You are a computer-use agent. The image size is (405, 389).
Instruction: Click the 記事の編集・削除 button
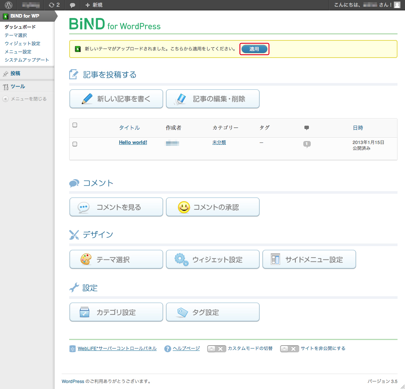pyautogui.click(x=212, y=99)
